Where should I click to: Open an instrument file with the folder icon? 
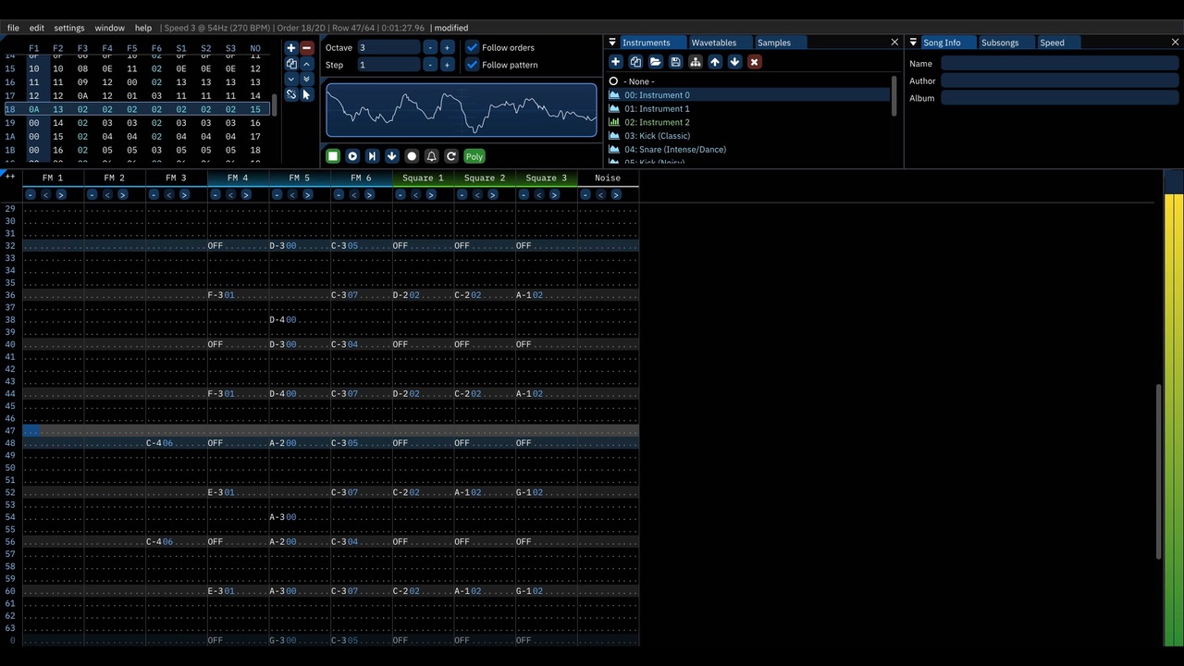[655, 62]
